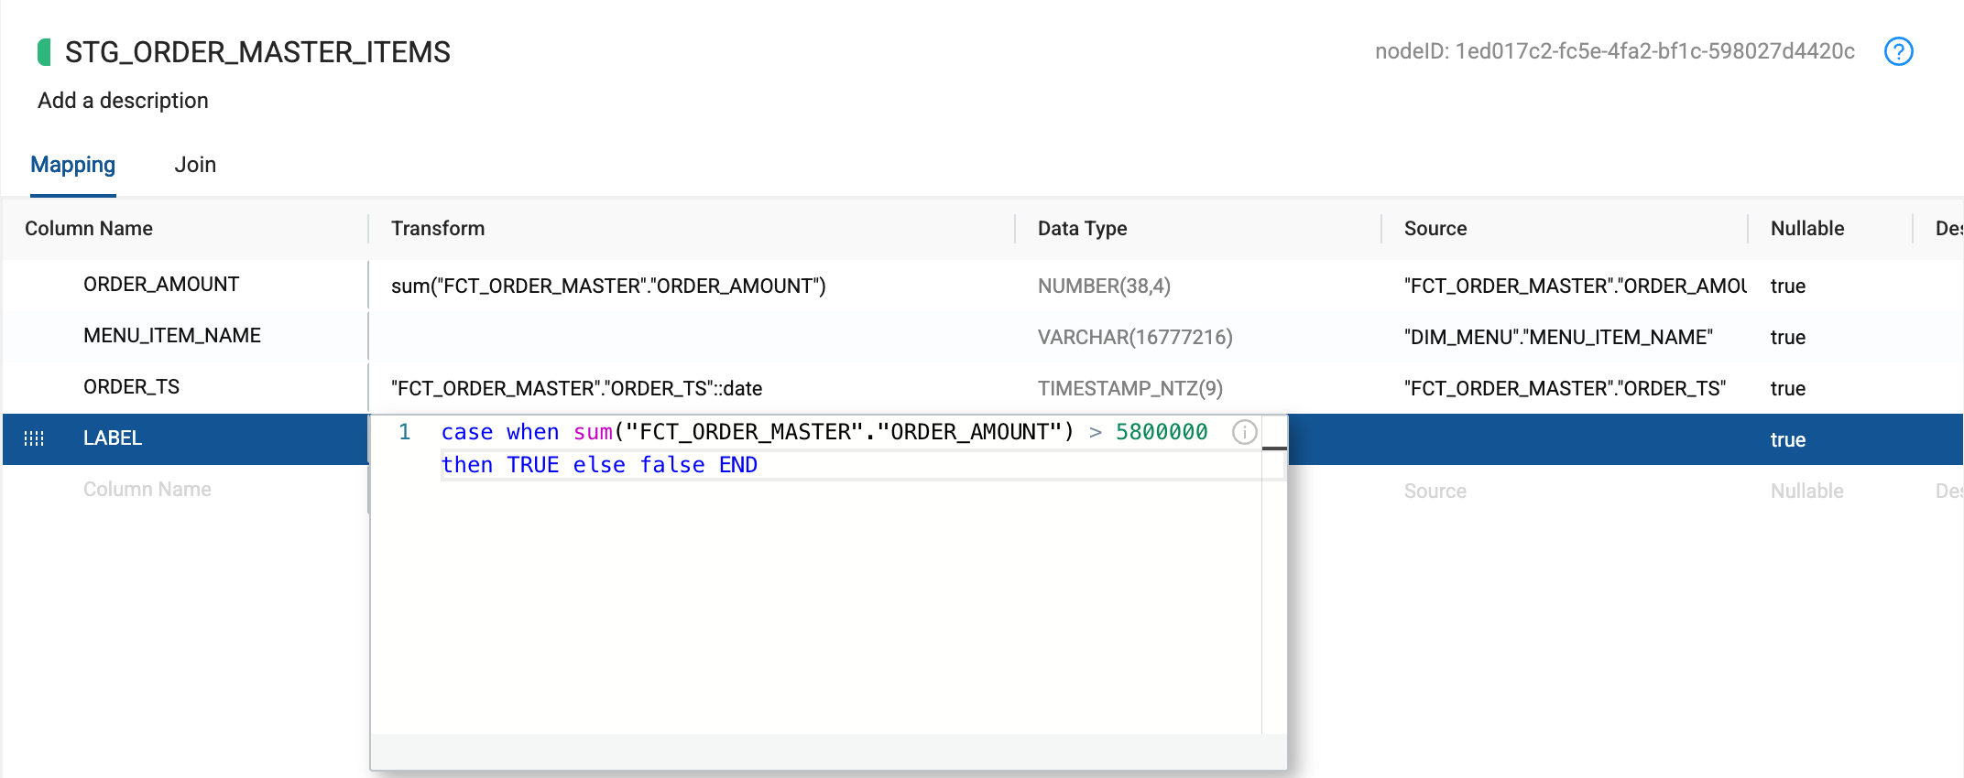Viewport: 1964px width, 778px height.
Task: Click the 'then TRUE else false END' line
Action: (599, 465)
